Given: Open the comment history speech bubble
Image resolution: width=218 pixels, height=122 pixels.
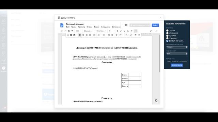Looking at the screenshot, I should (126, 25).
